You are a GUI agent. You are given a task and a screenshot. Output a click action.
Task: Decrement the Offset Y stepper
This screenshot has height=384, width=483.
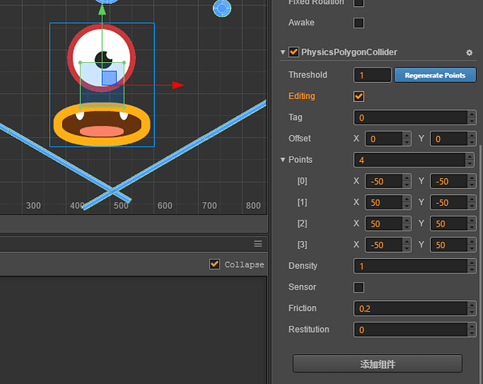(472, 142)
